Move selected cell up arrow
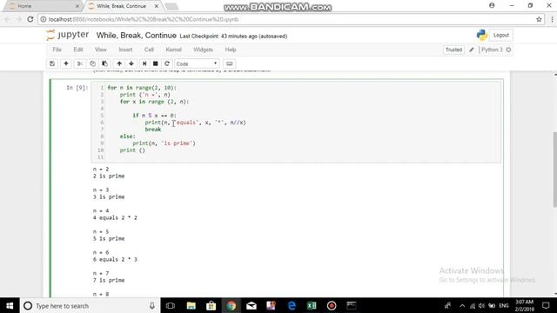The width and height of the screenshot is (557, 313). pos(119,63)
